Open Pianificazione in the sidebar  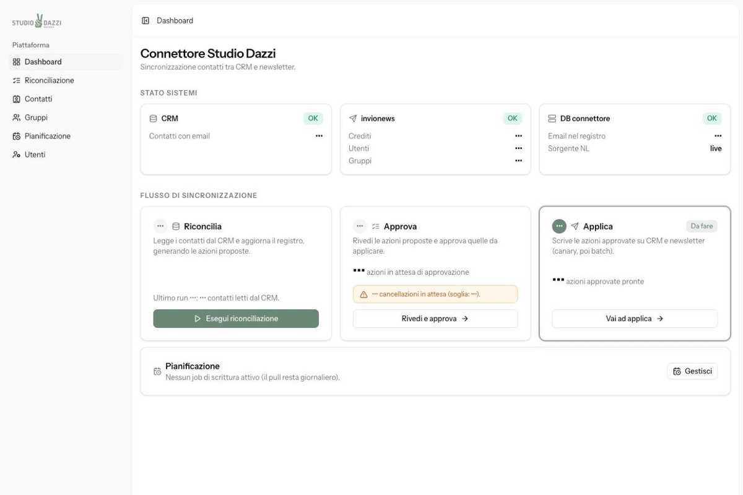tap(67, 136)
